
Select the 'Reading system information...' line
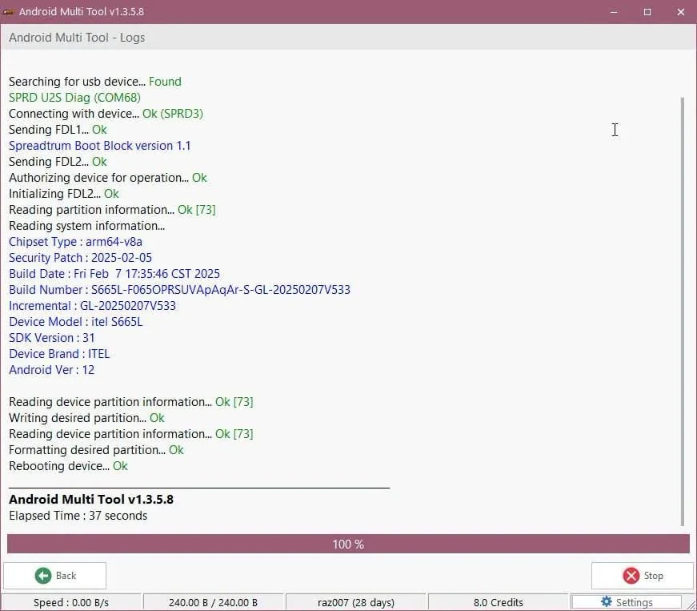86,226
